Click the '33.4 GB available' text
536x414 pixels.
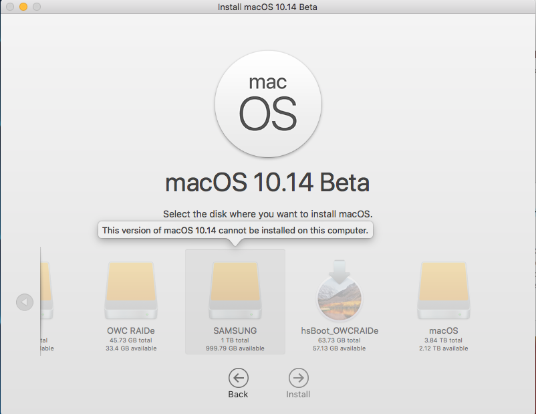coord(131,348)
